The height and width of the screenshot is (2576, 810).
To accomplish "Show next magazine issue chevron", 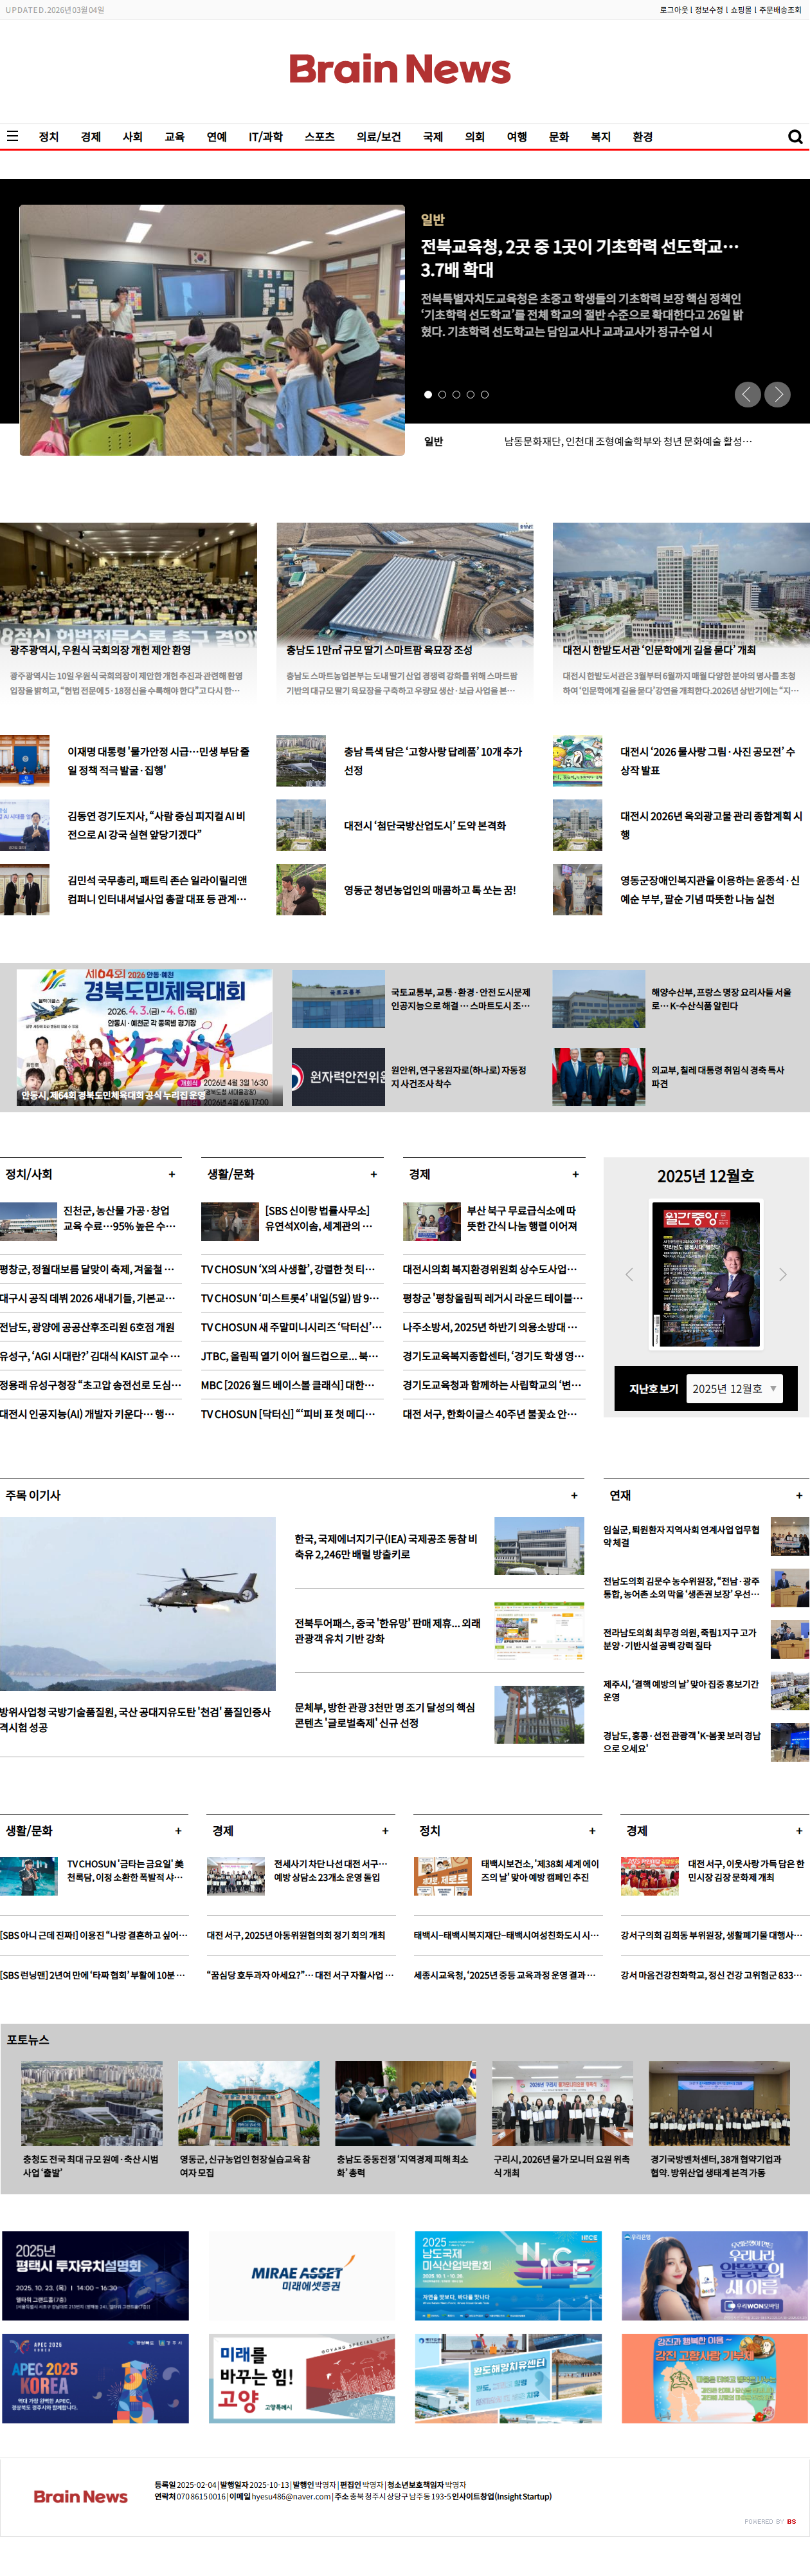I will [x=782, y=1274].
